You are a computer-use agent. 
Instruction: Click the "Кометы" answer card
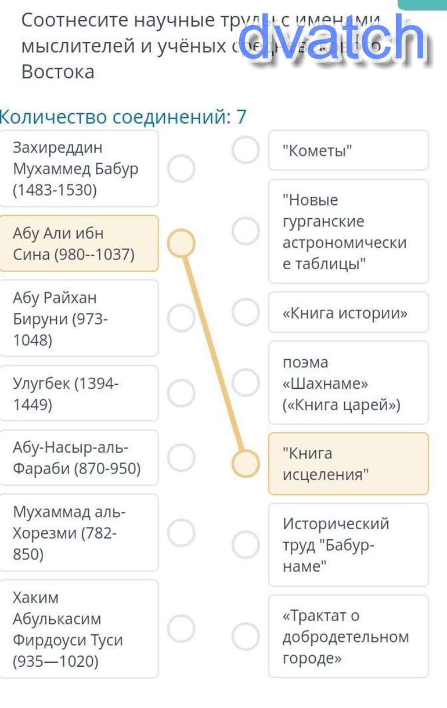point(348,151)
